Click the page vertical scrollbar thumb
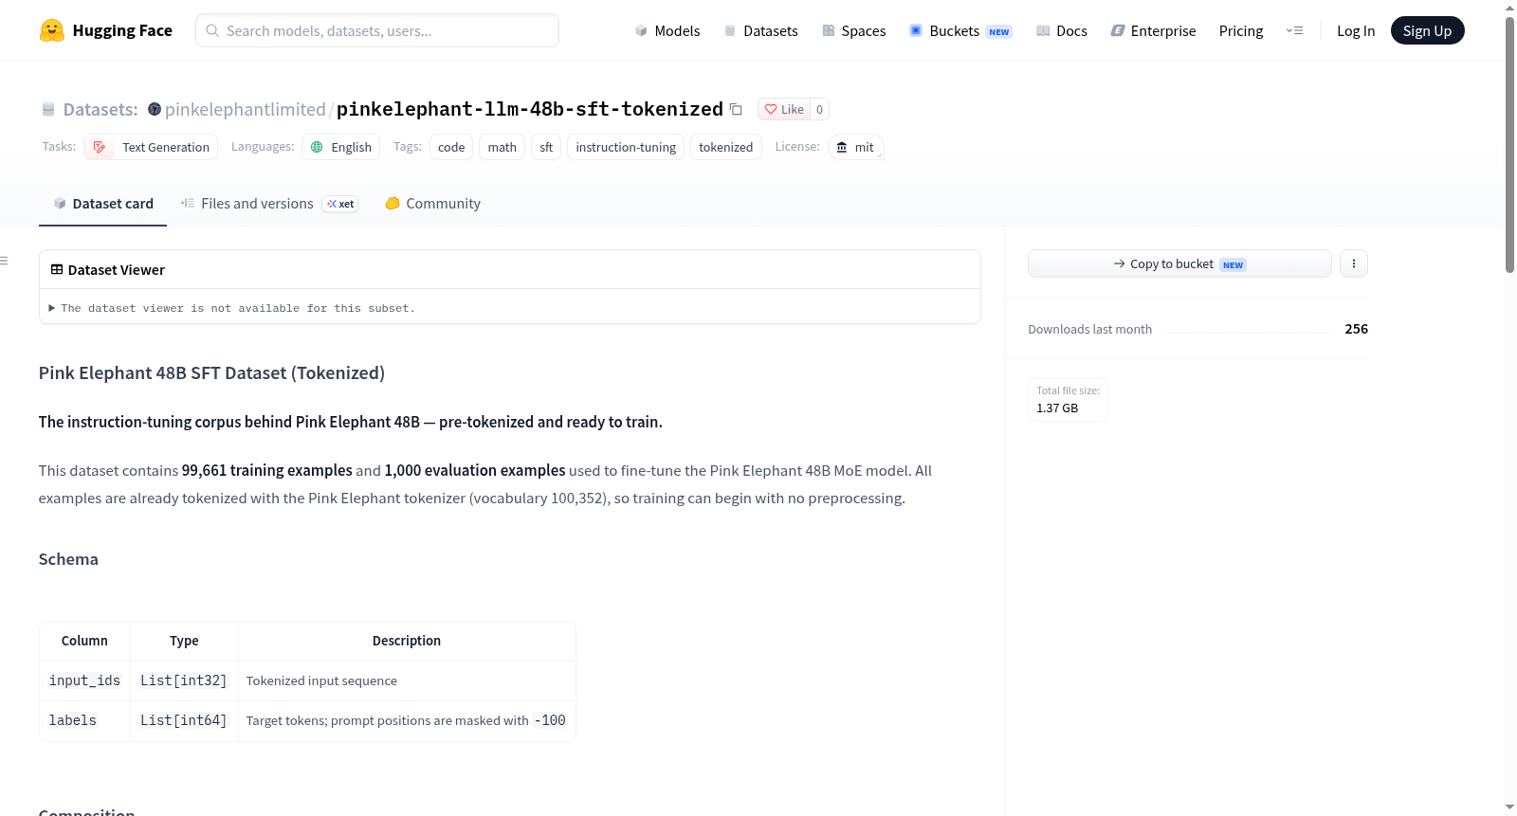The image size is (1517, 816). click(x=1509, y=145)
